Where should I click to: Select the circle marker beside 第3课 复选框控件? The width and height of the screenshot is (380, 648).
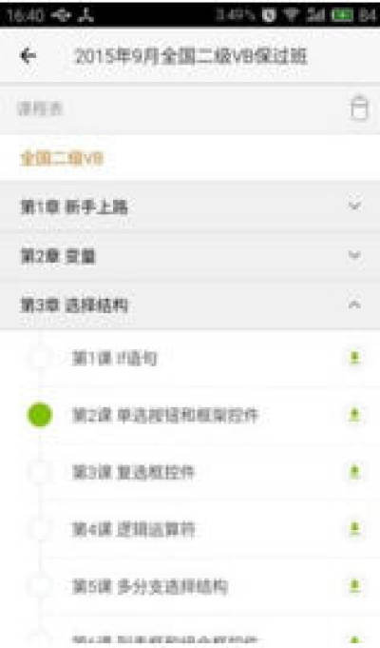40,472
